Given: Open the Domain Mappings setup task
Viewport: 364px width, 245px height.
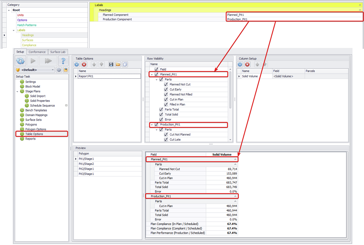Looking at the screenshot, I should (36, 115).
